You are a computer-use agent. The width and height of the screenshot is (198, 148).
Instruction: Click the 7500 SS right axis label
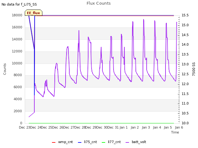(194, 69)
